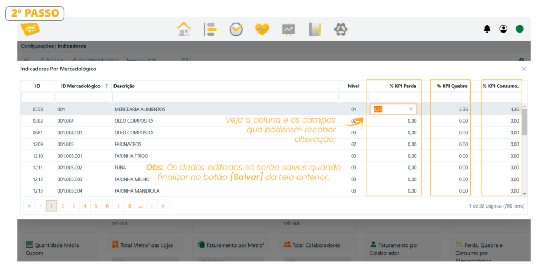Go to page 6
Screen dimensions: 548x279
(107, 206)
